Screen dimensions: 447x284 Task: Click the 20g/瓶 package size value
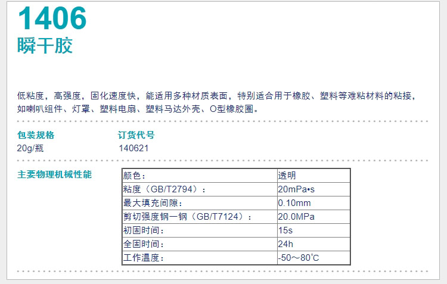(x=30, y=148)
